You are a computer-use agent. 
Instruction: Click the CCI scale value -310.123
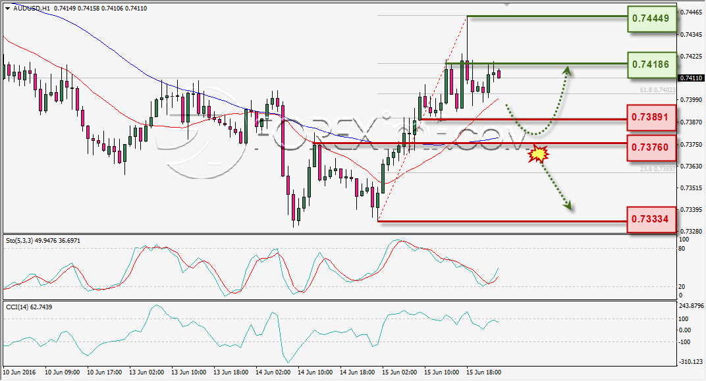click(690, 362)
